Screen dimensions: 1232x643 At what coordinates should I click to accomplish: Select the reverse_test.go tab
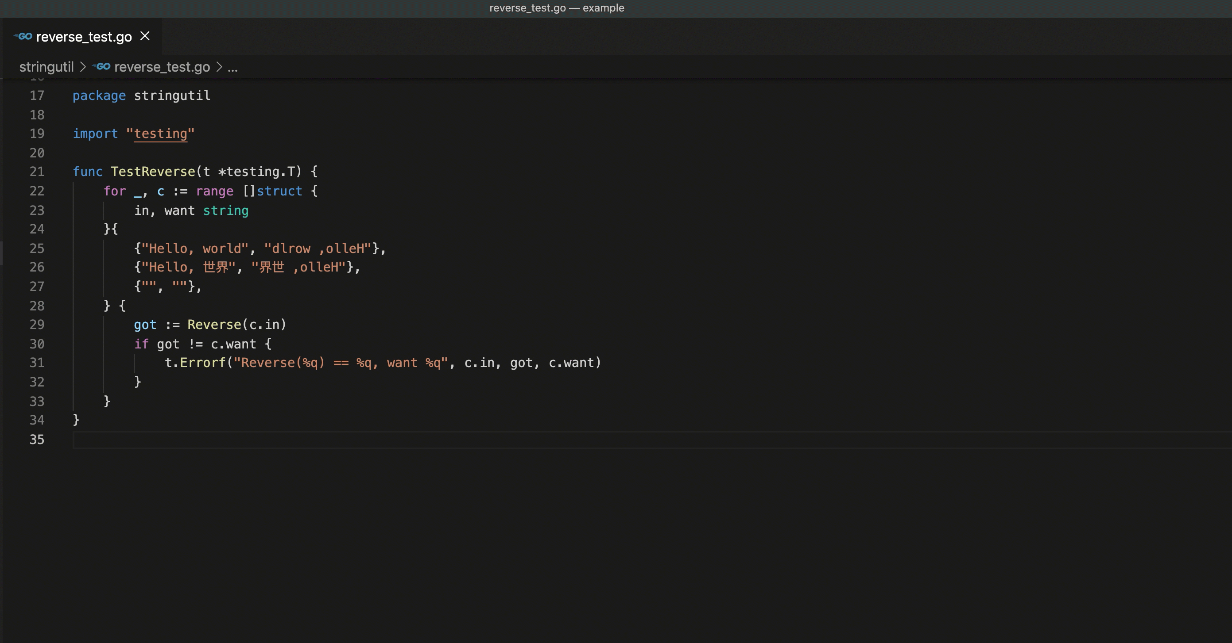click(84, 36)
